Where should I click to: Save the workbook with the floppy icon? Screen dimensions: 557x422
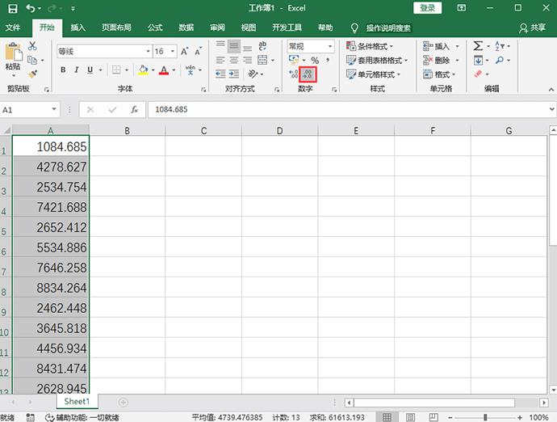[12, 8]
